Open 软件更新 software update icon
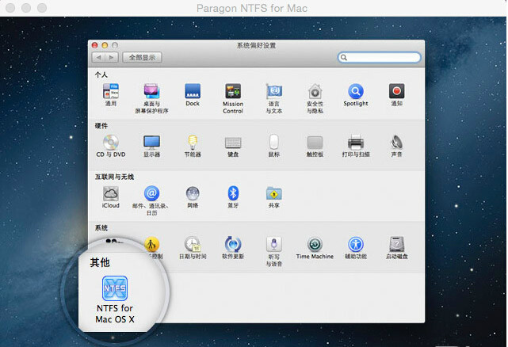The height and width of the screenshot is (347, 508). click(x=233, y=244)
